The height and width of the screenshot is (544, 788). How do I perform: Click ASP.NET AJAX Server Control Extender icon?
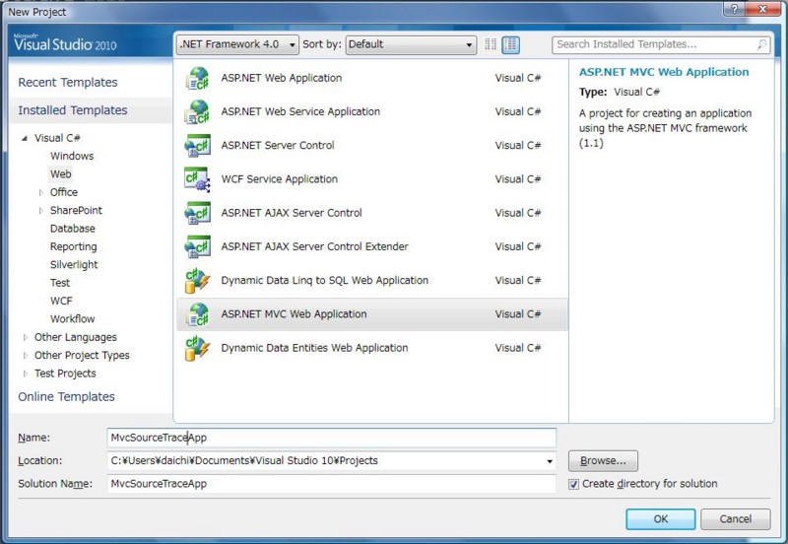point(198,246)
